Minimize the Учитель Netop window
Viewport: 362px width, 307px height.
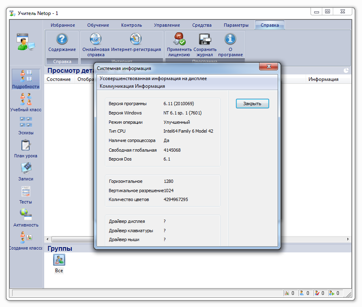pos(317,11)
